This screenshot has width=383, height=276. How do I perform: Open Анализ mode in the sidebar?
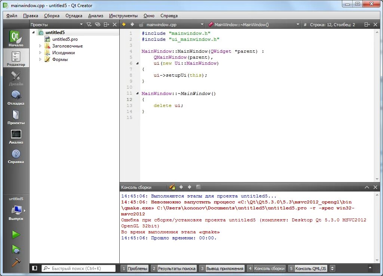pyautogui.click(x=16, y=136)
